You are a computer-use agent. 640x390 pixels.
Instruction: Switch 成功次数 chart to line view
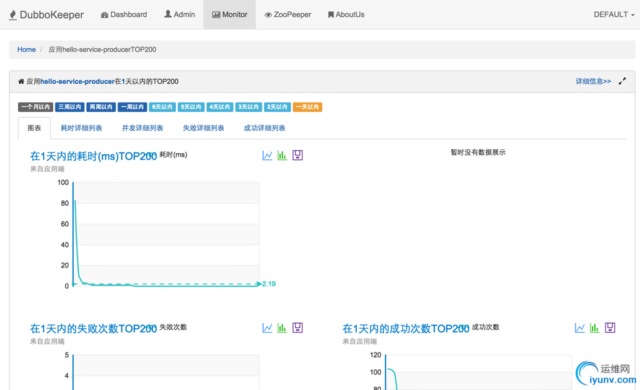pyautogui.click(x=580, y=328)
